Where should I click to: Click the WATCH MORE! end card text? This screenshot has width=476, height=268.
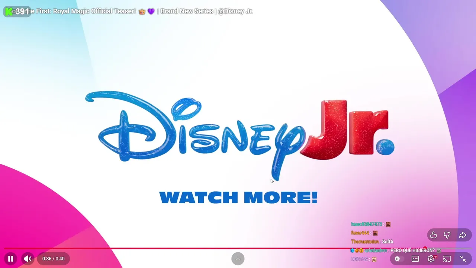238,198
